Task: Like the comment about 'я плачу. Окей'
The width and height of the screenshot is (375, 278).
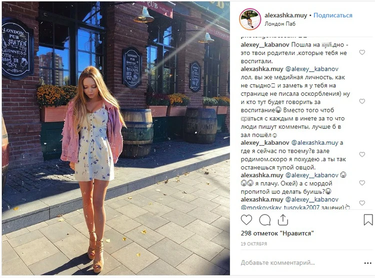Action: click(x=362, y=183)
